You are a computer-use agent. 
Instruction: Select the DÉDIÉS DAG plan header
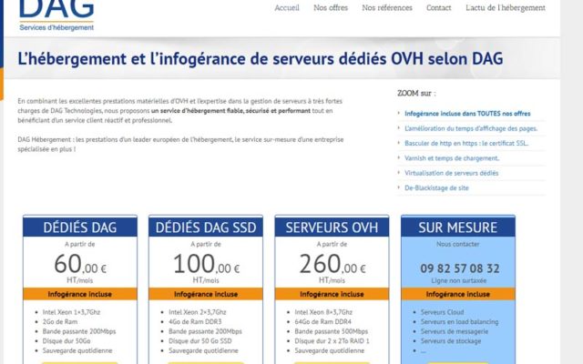coord(80,227)
